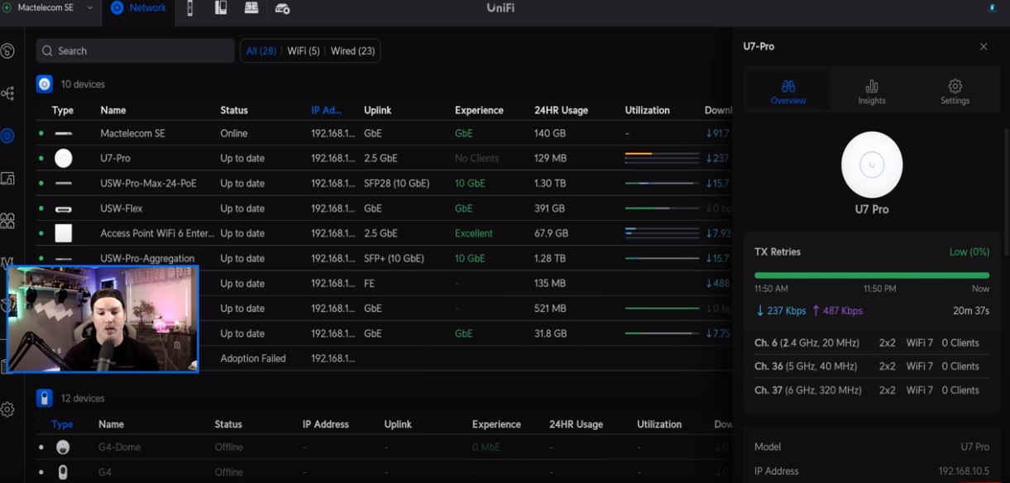Viewport: 1010px width, 483px height.
Task: Click the 237 Kbps download rate
Action: coord(782,311)
